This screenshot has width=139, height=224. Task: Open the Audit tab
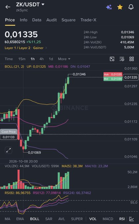[52, 20]
